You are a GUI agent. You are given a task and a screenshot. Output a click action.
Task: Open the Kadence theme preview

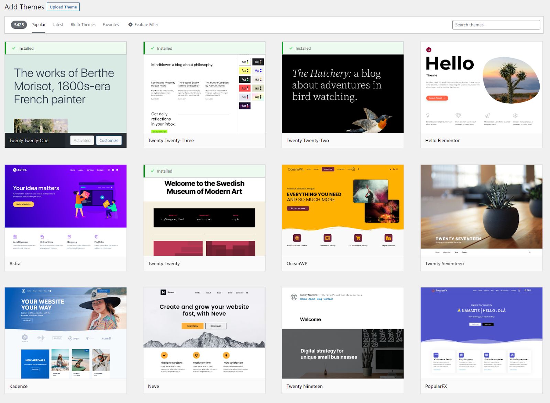[x=65, y=333]
